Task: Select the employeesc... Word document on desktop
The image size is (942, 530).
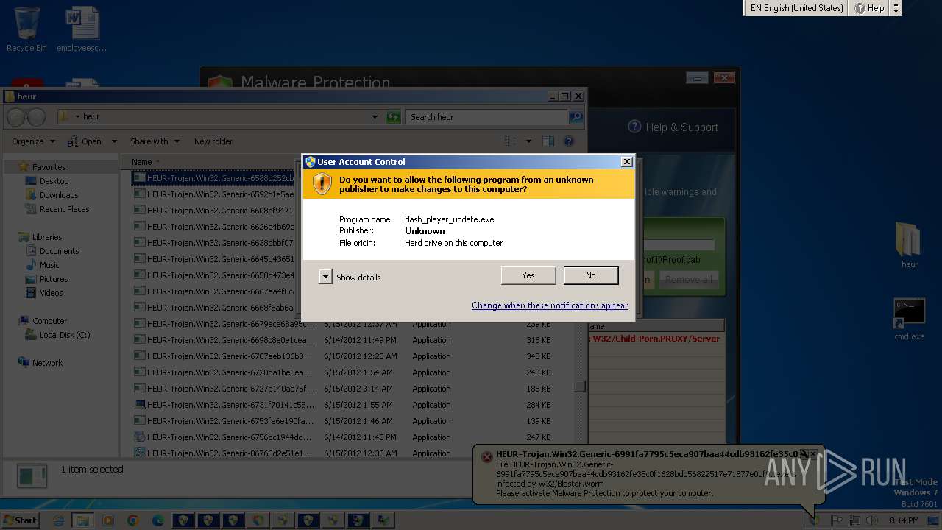Action: [82, 29]
